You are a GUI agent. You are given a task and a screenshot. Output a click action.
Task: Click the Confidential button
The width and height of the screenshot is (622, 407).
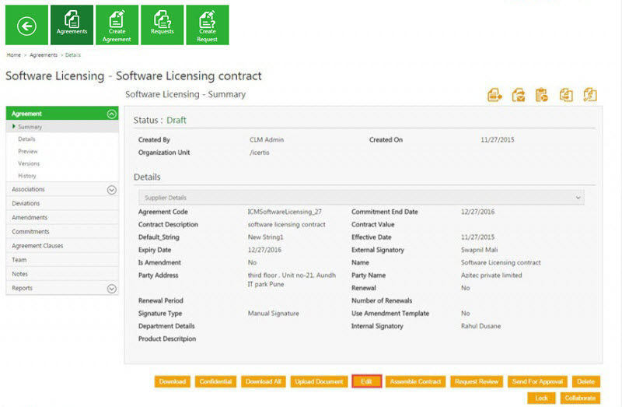(x=216, y=381)
